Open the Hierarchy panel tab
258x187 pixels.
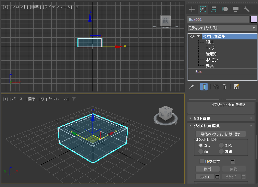pos(213,9)
